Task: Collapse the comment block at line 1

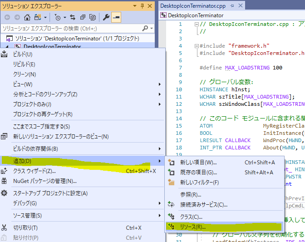Action: pos(197,25)
